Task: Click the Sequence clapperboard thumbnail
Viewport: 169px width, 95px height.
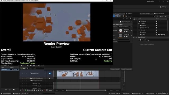Action: [120, 31]
